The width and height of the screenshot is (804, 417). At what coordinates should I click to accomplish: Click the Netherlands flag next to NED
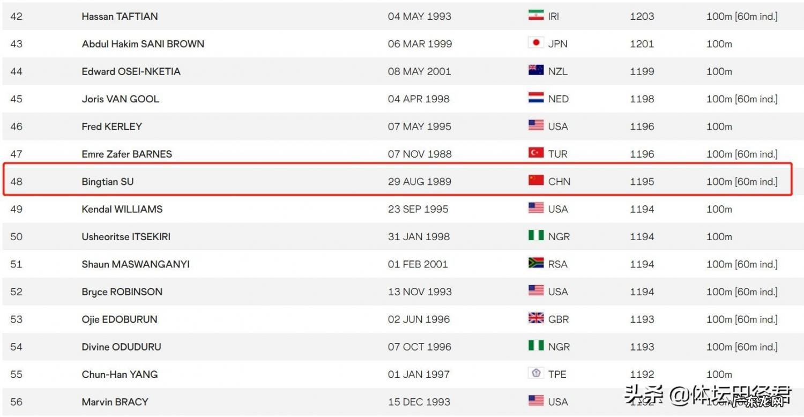[x=535, y=98]
